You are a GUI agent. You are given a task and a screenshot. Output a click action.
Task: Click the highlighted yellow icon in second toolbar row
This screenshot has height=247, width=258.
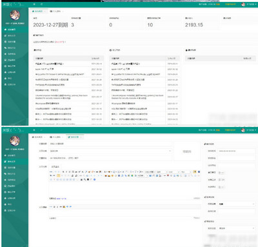[x=58, y=175]
